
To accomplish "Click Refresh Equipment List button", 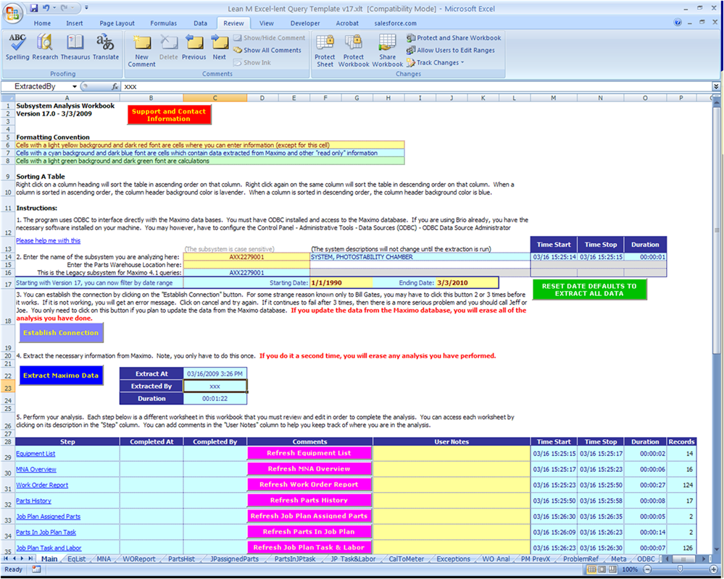I will (309, 453).
